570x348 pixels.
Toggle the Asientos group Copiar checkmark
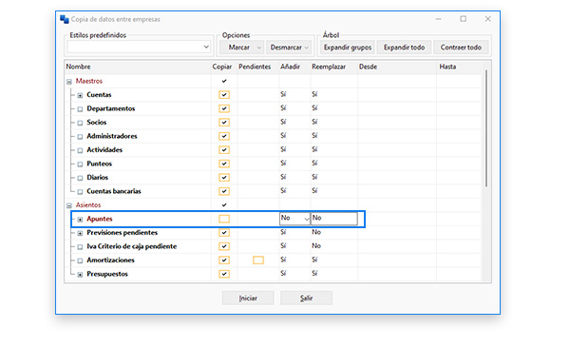pos(224,205)
